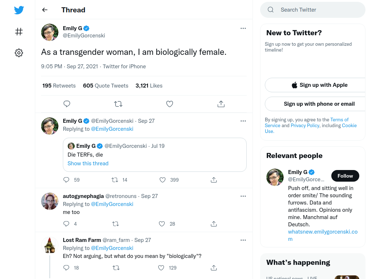Like the Lost Ram Farm reply
Viewport: 372px width, 279px height.
click(x=161, y=268)
